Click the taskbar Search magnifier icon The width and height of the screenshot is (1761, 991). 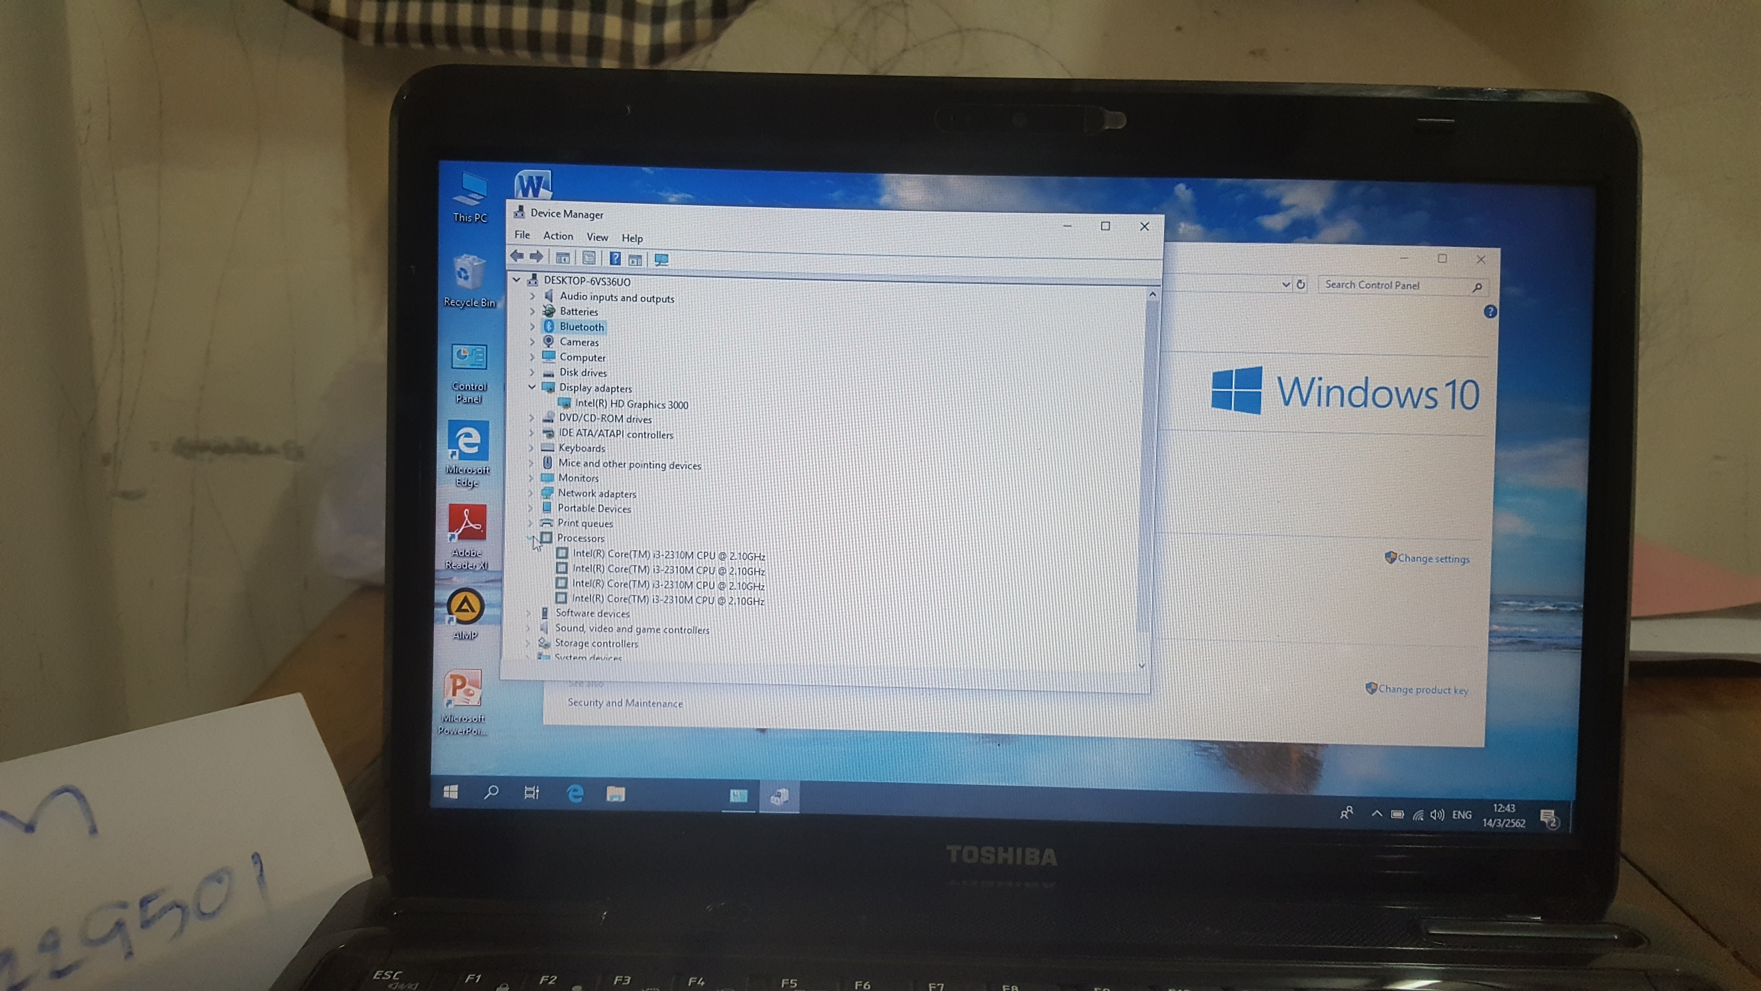[x=491, y=793]
